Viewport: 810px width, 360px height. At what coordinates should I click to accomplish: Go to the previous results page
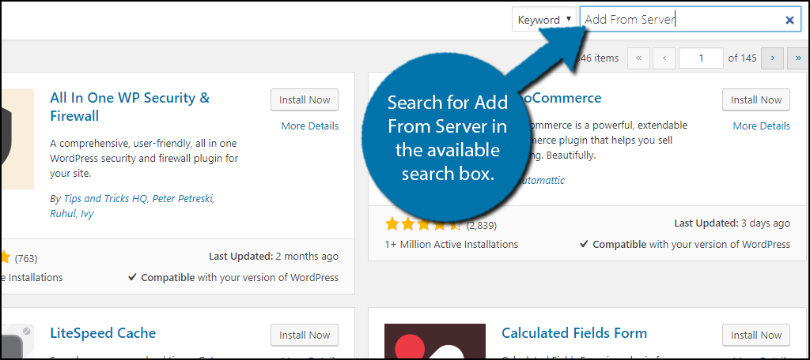coord(664,58)
